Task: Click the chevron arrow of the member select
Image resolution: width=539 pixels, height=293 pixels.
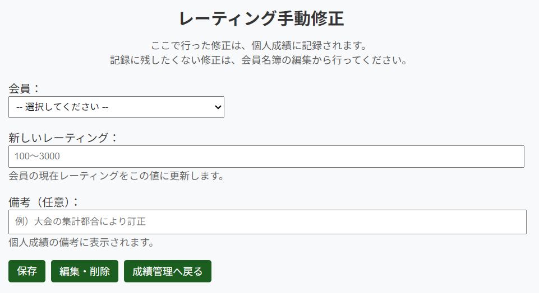Action: coord(218,107)
